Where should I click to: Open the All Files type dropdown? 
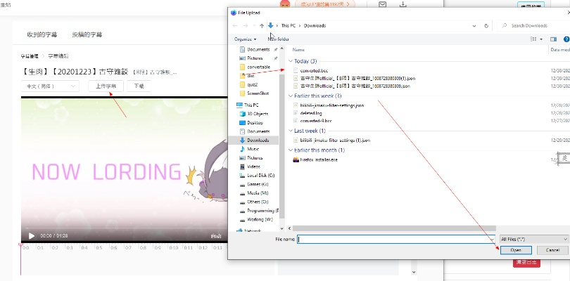point(533,239)
